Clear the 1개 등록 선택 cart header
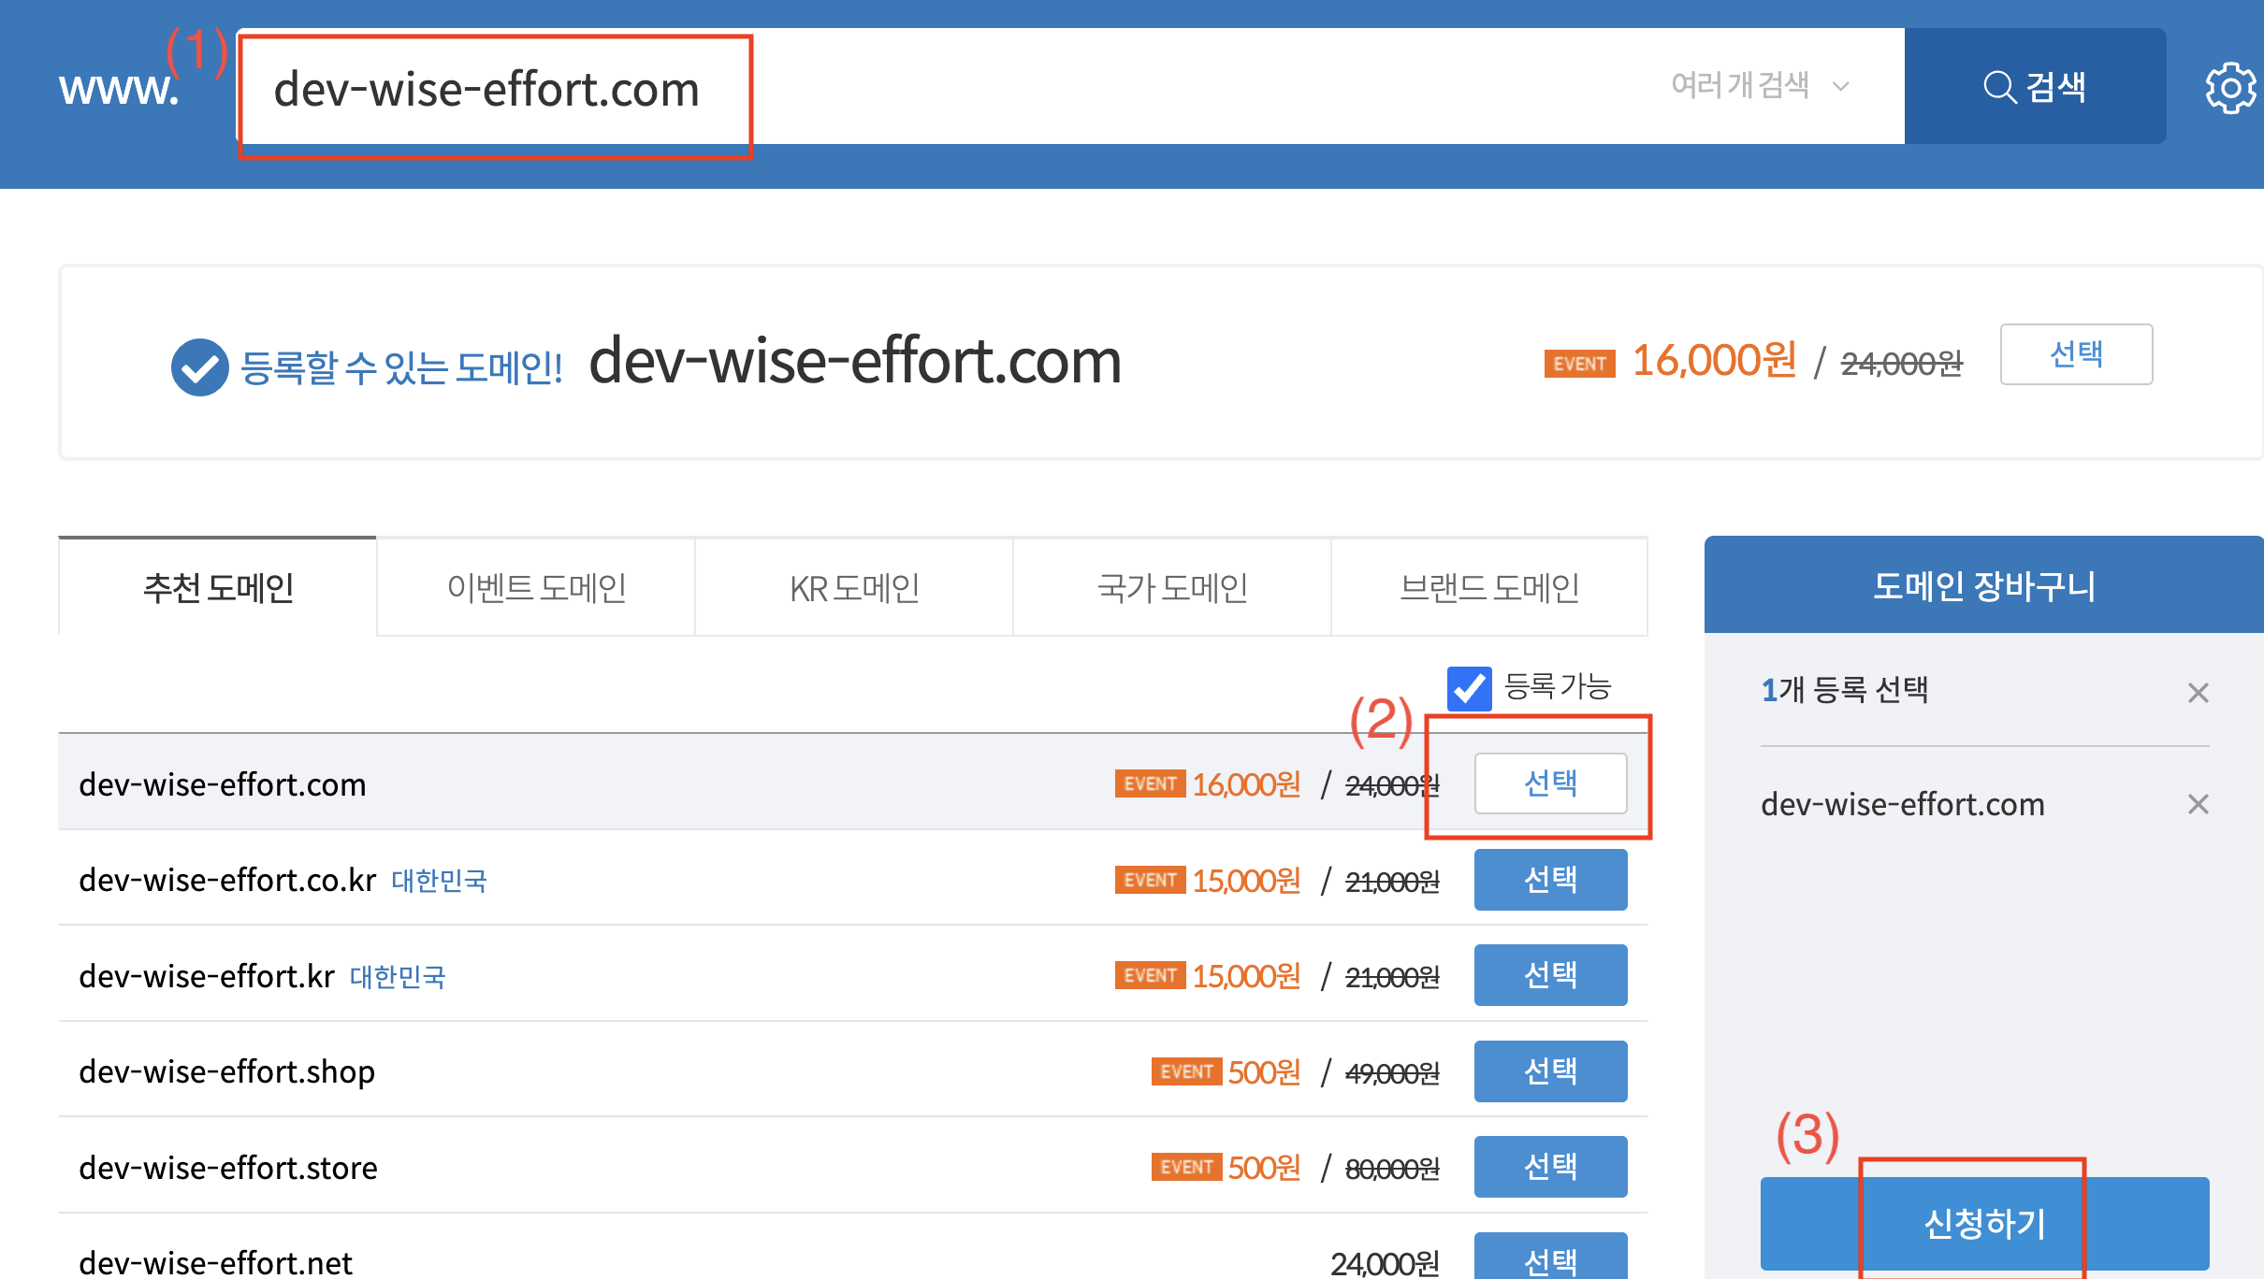2264x1279 pixels. click(2198, 693)
